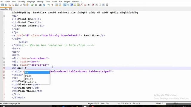
Task: Click the Save file toolbar icon
Action: coord(2,5)
